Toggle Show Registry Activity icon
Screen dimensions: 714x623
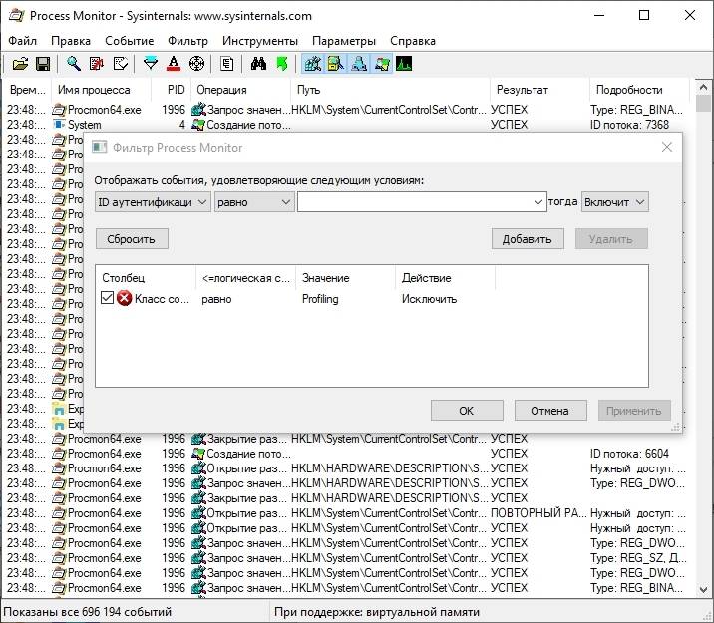pyautogui.click(x=313, y=64)
